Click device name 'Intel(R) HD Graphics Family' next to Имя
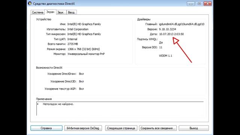Image resolution: width=240 pixels, height=135 pixels. pyautogui.click(x=84, y=24)
